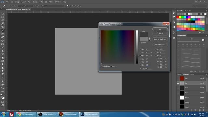The width and height of the screenshot is (208, 117).
Task: Switch to Chrome window in taskbar
Action: [26, 114]
